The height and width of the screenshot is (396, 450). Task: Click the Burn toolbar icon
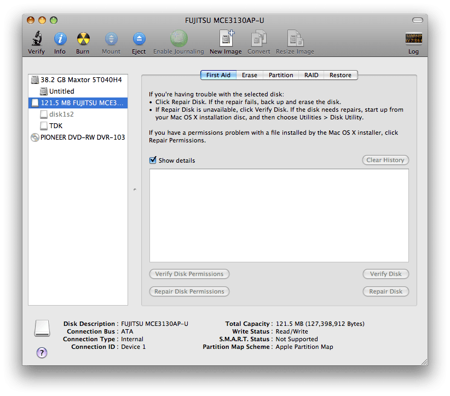(x=83, y=39)
